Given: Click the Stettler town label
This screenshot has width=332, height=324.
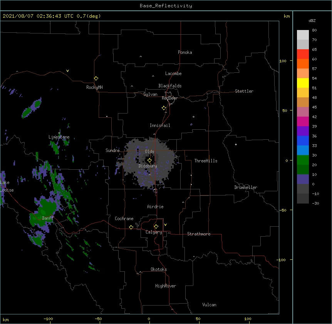Looking at the screenshot, I should pyautogui.click(x=244, y=91).
